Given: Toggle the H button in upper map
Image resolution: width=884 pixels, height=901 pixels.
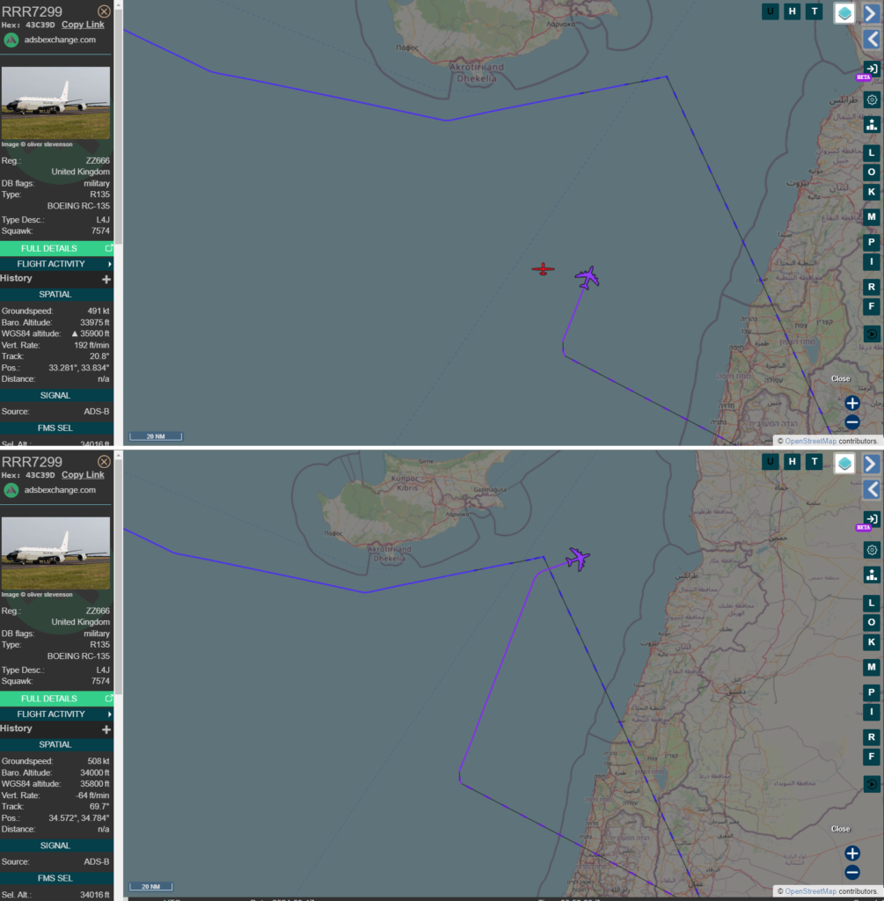Looking at the screenshot, I should coord(793,11).
